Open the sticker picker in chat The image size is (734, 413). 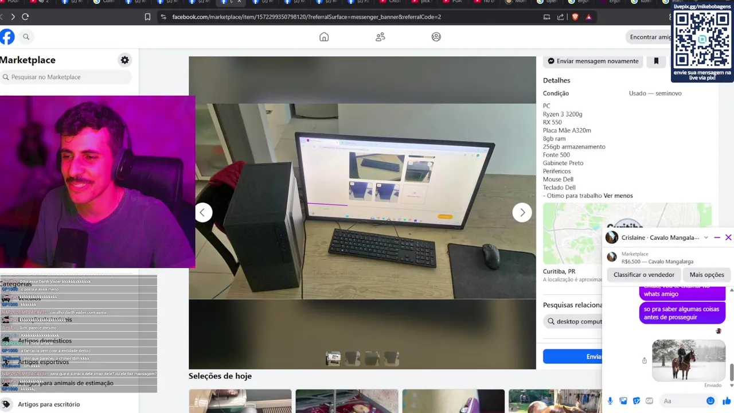click(x=637, y=401)
